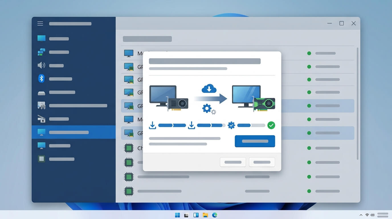Open the hamburger menu in the sidebar
Image resolution: width=392 pixels, height=219 pixels.
click(x=40, y=24)
